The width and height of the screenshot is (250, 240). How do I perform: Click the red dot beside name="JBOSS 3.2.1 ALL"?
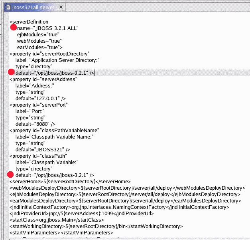(x=13, y=27)
